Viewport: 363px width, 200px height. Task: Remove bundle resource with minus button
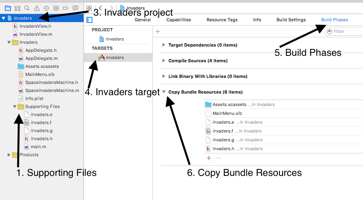[219, 158]
